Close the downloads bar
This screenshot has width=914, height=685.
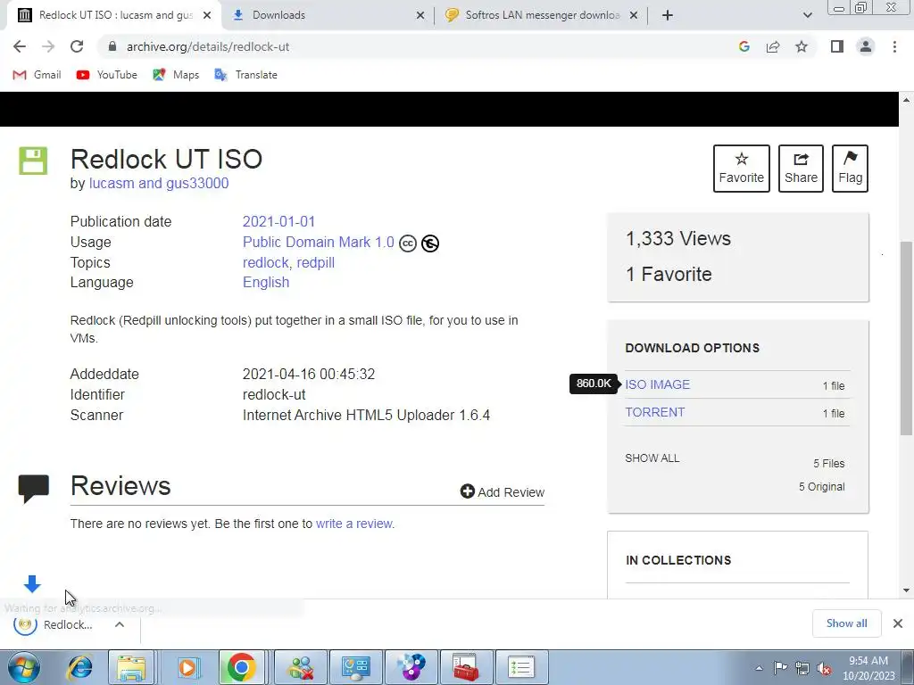point(898,623)
